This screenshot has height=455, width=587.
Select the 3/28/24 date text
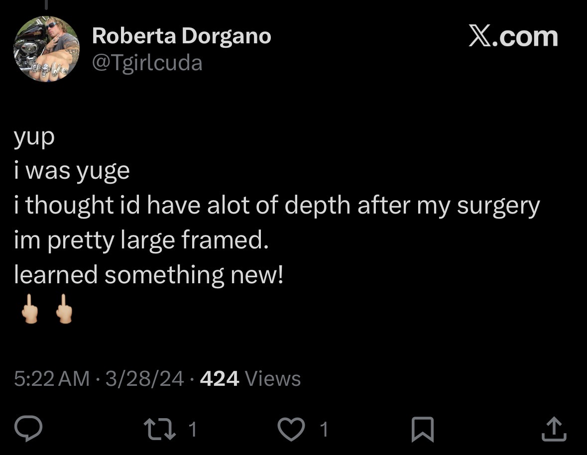pyautogui.click(x=144, y=378)
